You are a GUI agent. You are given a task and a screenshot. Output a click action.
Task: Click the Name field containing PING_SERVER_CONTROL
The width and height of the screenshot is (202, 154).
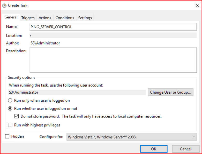coord(113,27)
